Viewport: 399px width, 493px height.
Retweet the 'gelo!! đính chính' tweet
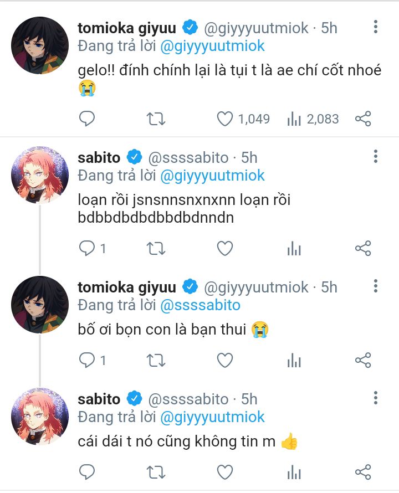[156, 119]
